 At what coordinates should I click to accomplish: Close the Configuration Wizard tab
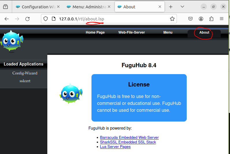coord(58,7)
